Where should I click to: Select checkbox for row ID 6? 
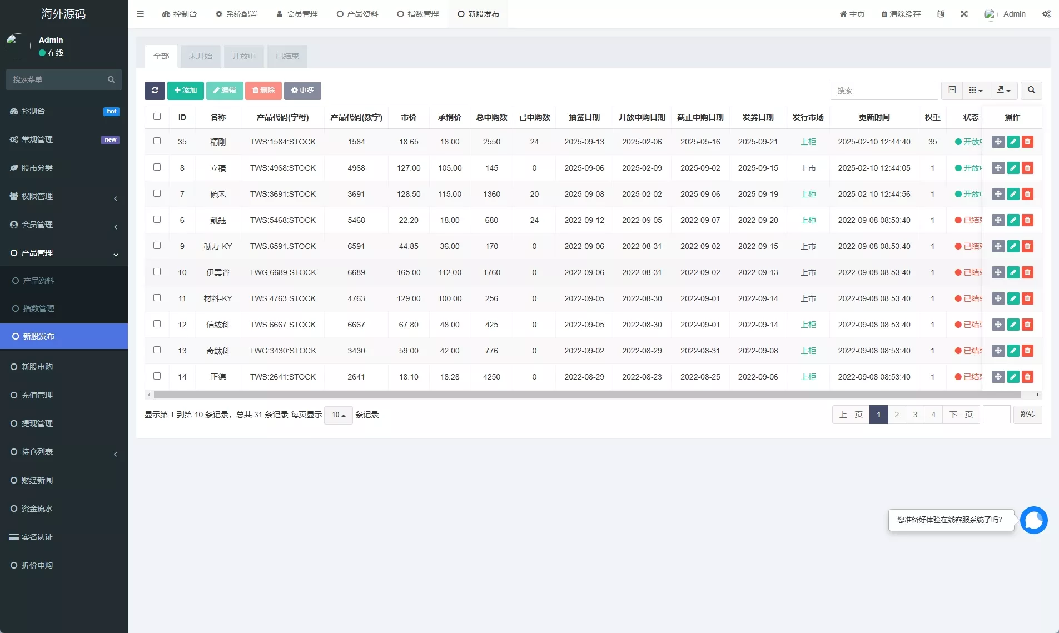(x=157, y=220)
